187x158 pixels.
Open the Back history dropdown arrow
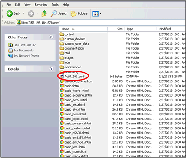point(23,13)
